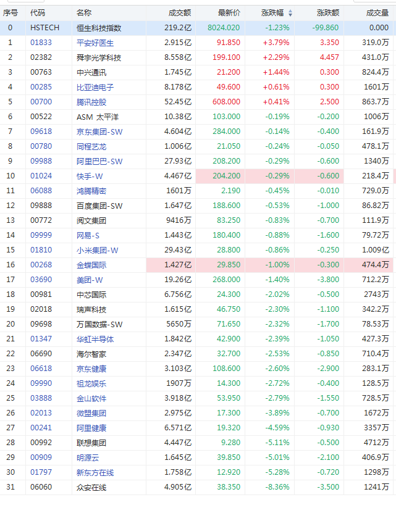Open 比亚迪电子 stock link
The height and width of the screenshot is (505, 396).
pos(95,87)
